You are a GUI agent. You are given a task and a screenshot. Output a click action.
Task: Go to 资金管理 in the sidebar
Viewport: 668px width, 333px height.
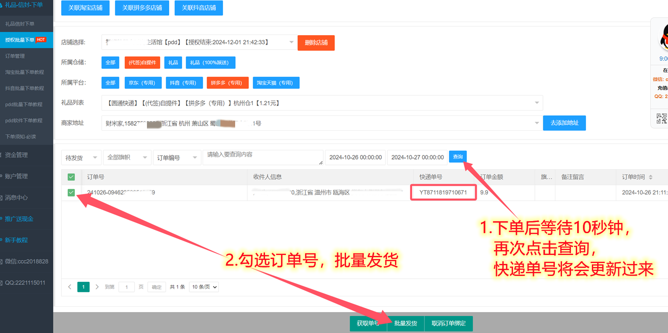[x=16, y=155]
